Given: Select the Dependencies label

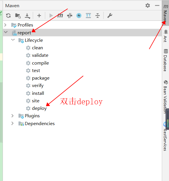Looking at the screenshot, I should point(40,124).
